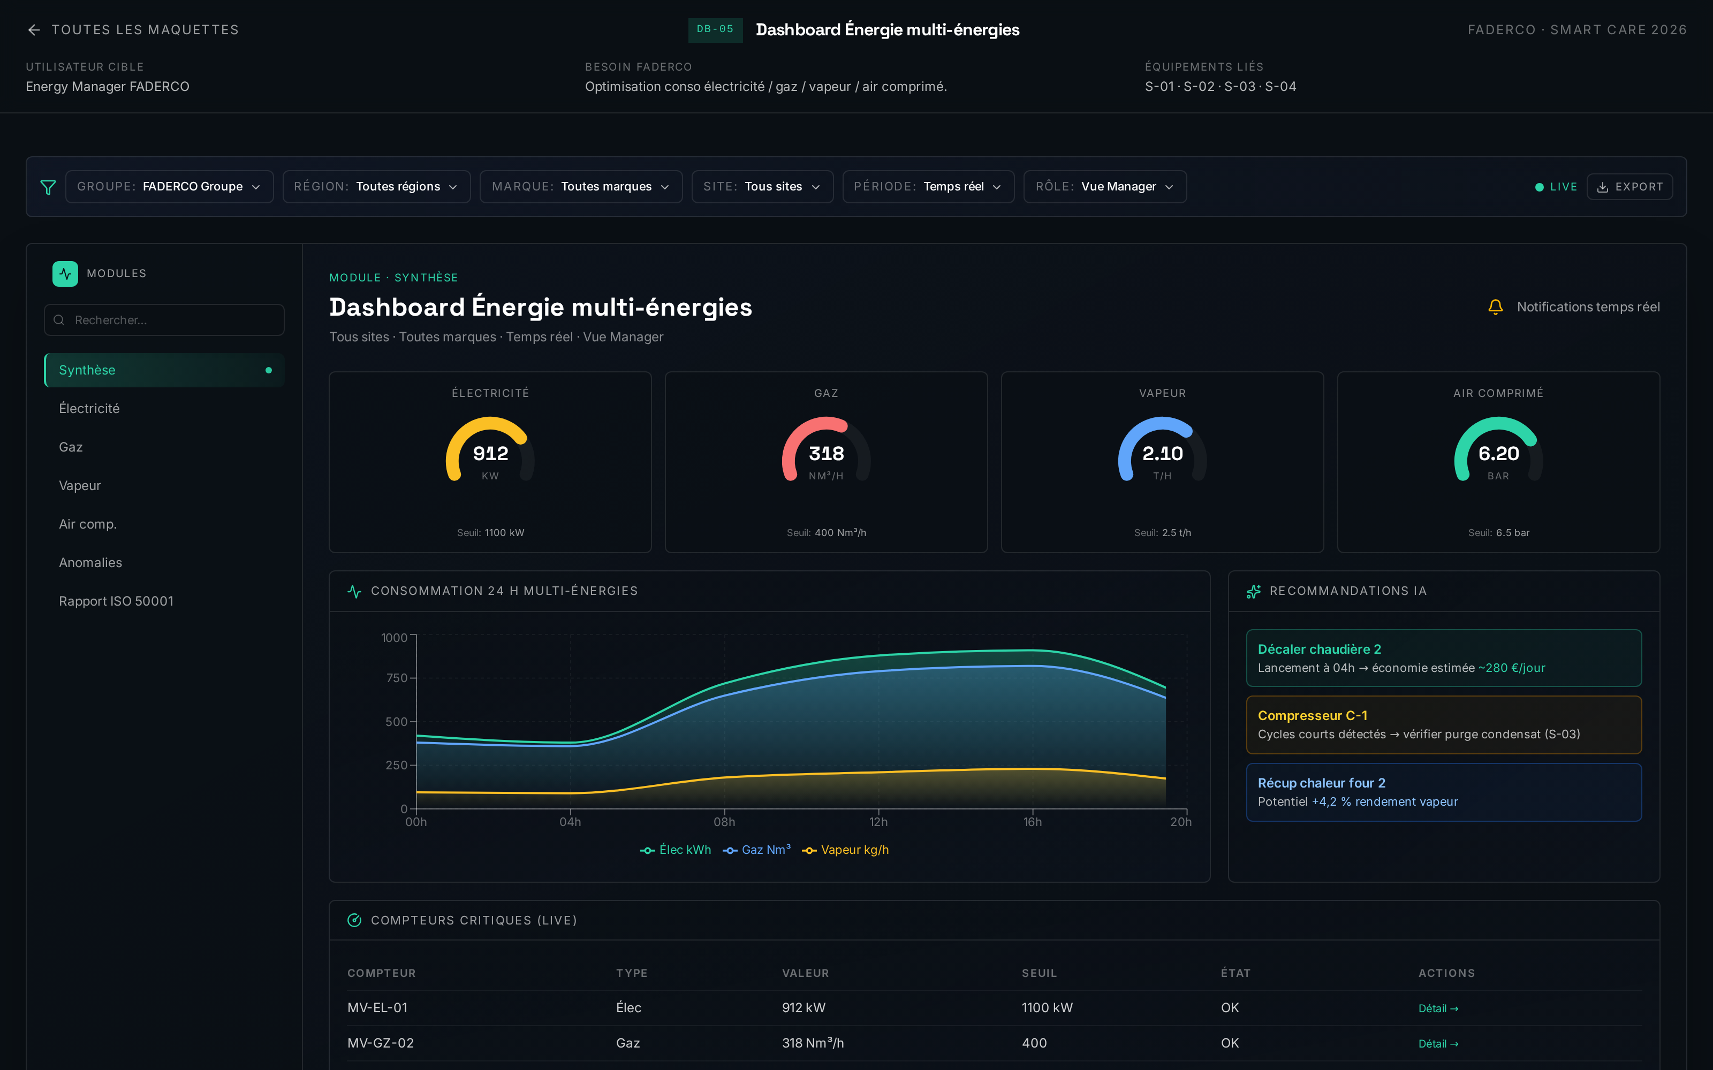This screenshot has width=1713, height=1070.
Task: Open the Anomalies module
Action: coord(164,563)
